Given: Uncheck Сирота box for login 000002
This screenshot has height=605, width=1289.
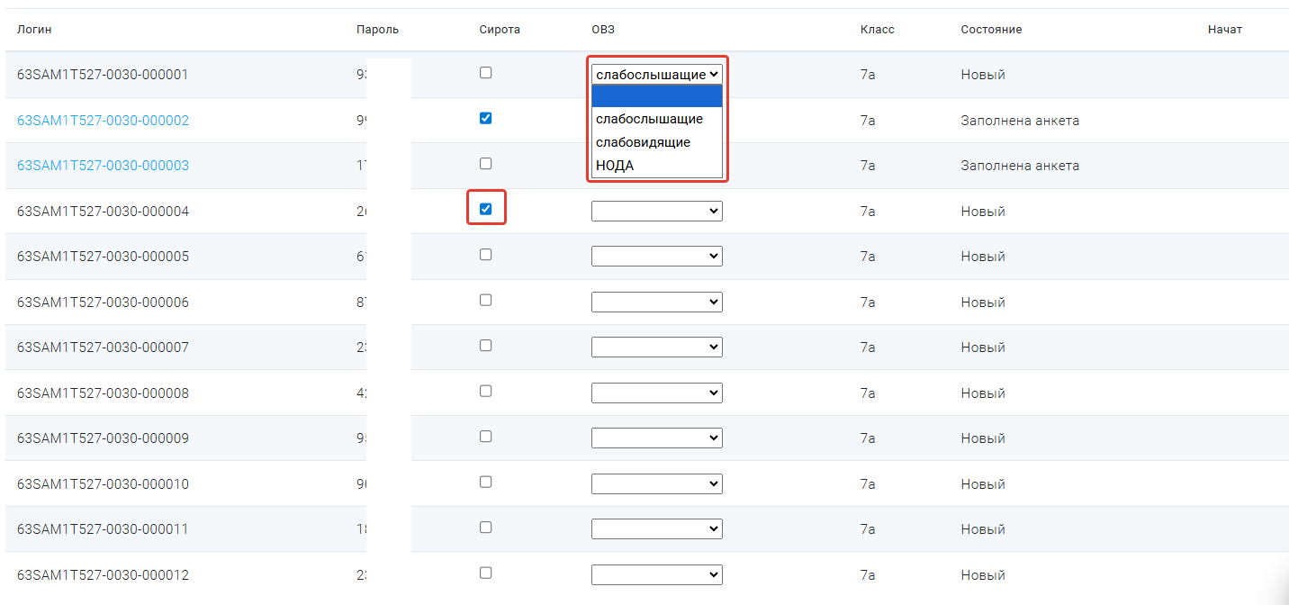Looking at the screenshot, I should 485,118.
